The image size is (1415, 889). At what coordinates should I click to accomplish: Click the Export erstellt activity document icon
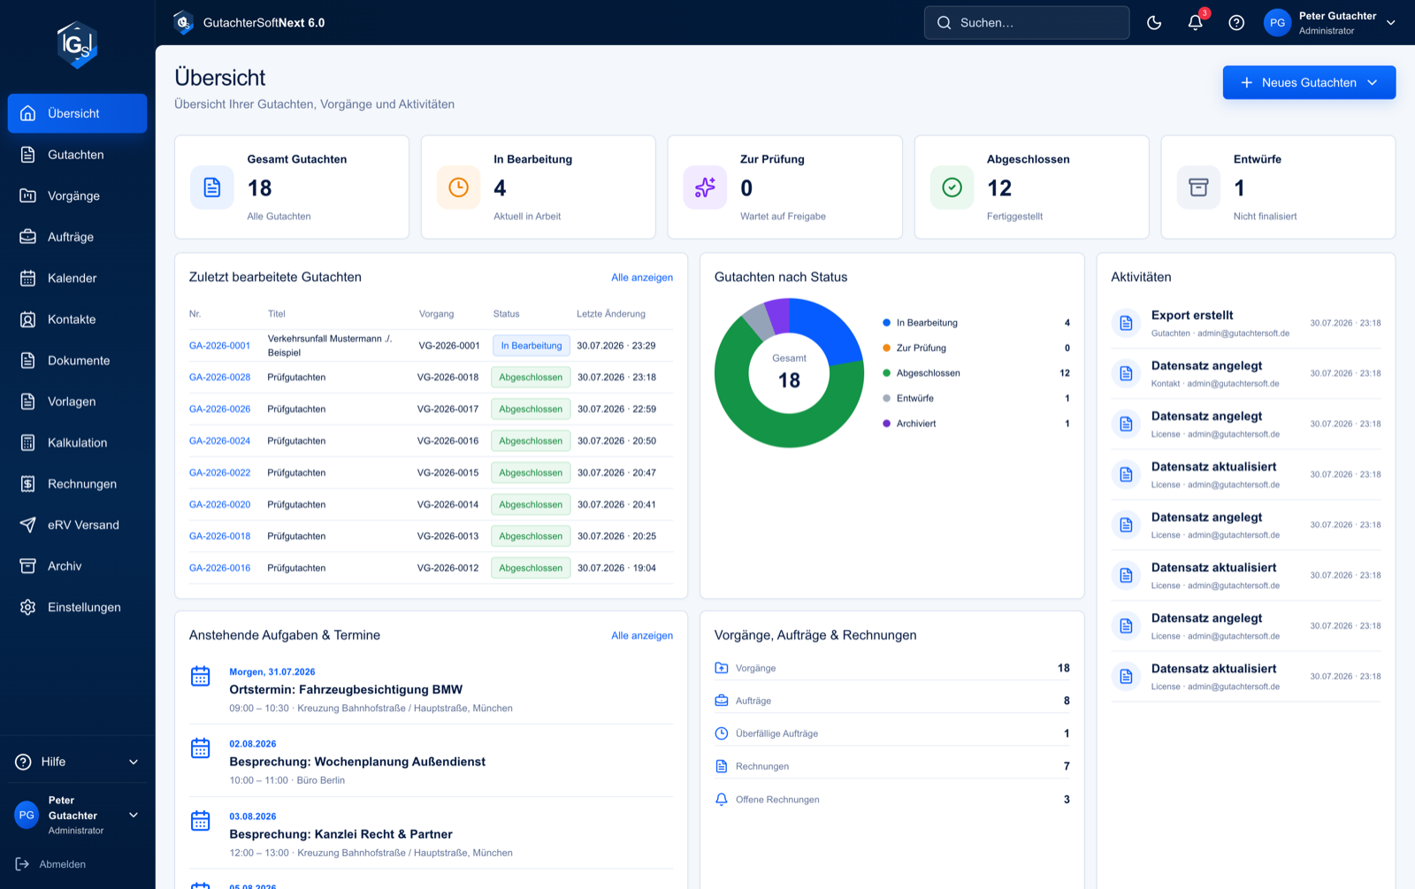pyautogui.click(x=1126, y=324)
